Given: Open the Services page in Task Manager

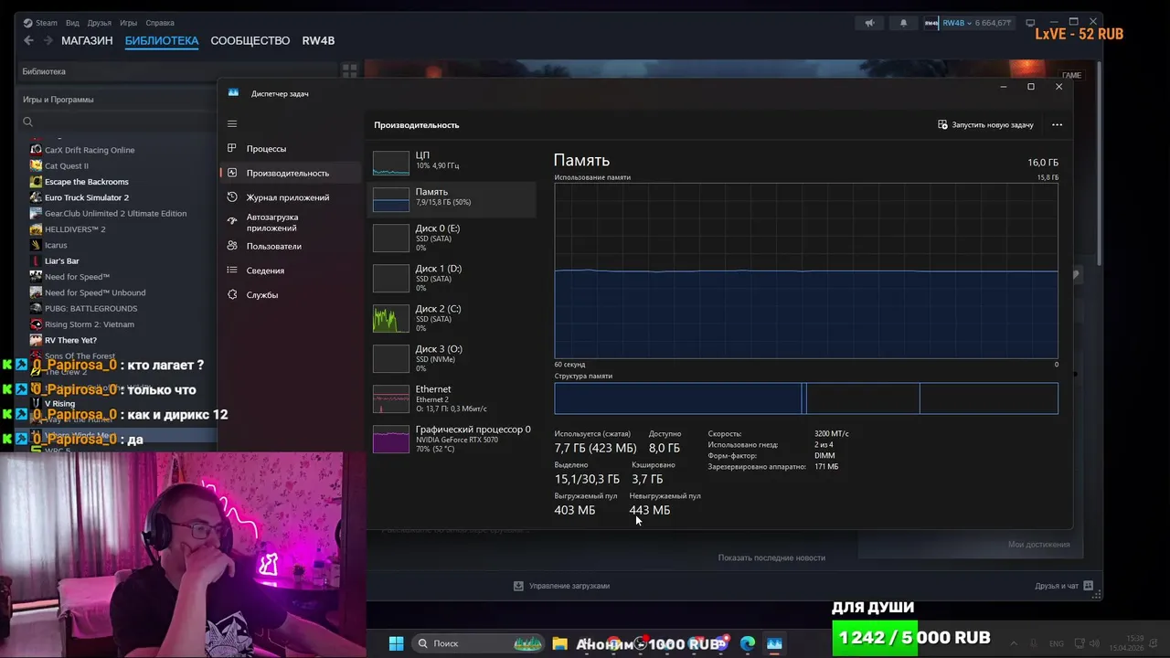Looking at the screenshot, I should pyautogui.click(x=261, y=295).
